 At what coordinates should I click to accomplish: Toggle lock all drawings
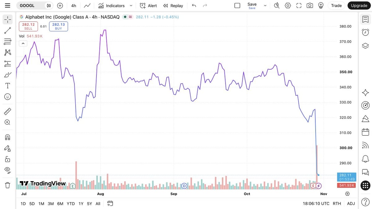[7, 159]
